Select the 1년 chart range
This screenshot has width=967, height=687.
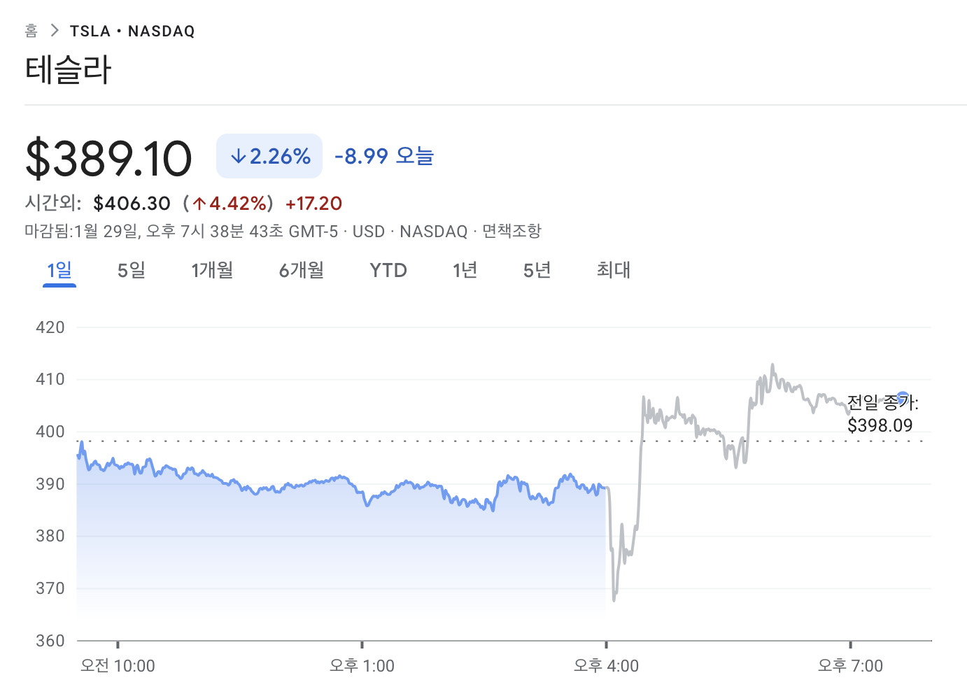tap(465, 270)
